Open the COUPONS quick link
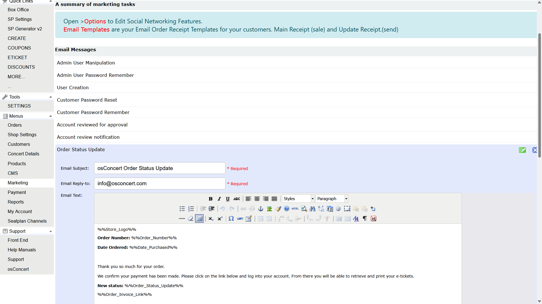This screenshot has height=304, width=542. [x=19, y=48]
